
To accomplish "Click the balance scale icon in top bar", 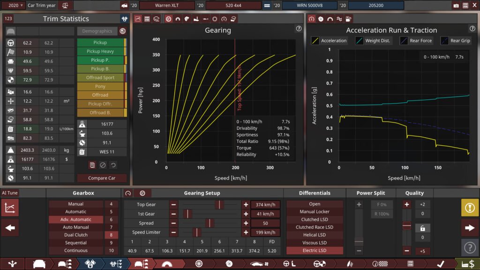I will pos(65,6).
